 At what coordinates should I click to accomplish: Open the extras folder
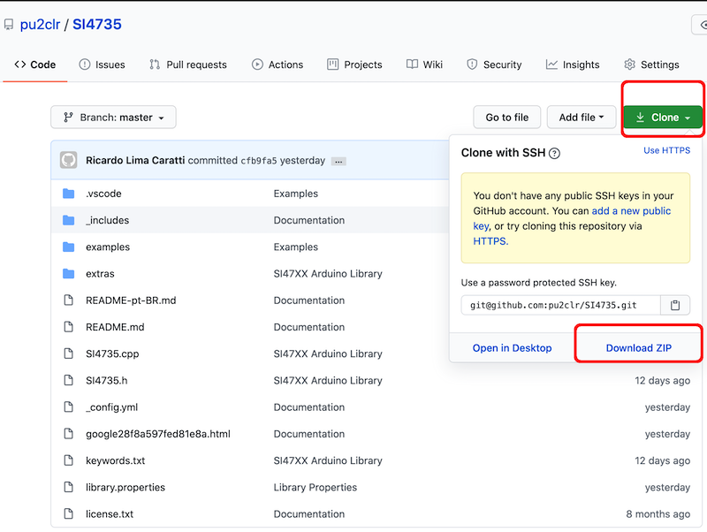tap(100, 274)
